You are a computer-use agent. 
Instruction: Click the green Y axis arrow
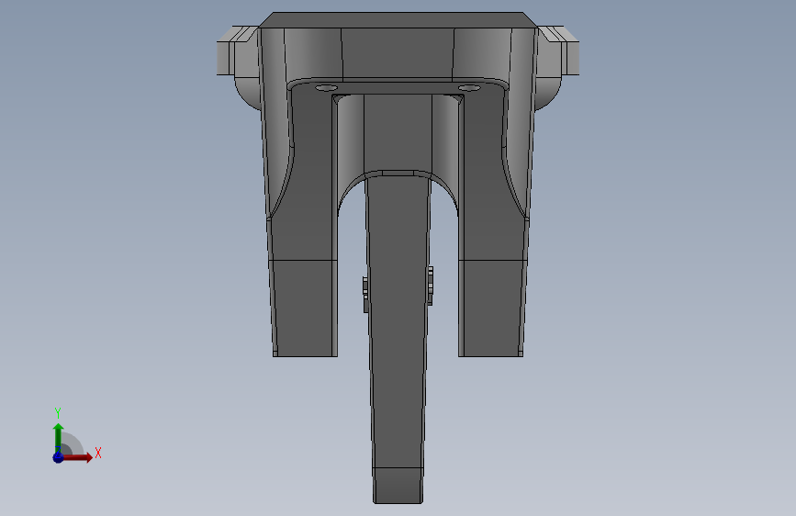[x=58, y=437]
